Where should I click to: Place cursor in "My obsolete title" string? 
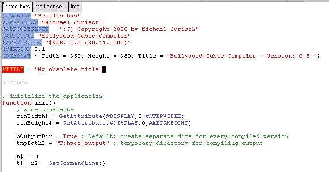68,69
